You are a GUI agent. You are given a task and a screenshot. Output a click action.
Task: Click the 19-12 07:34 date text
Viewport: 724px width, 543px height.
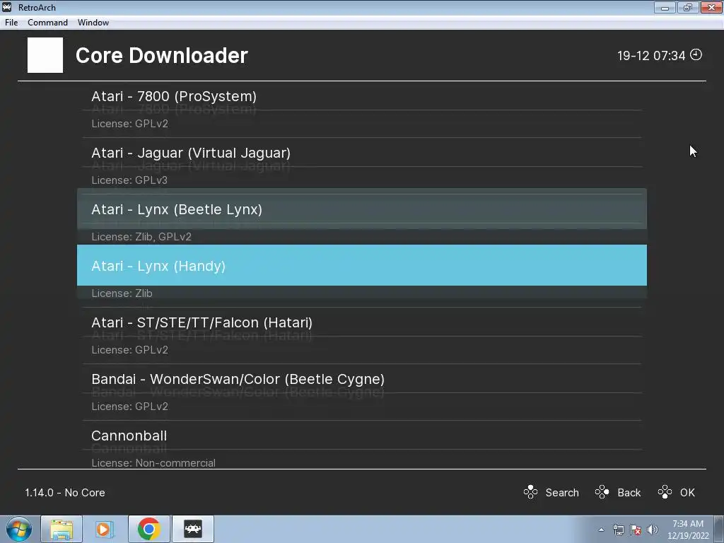pos(651,56)
